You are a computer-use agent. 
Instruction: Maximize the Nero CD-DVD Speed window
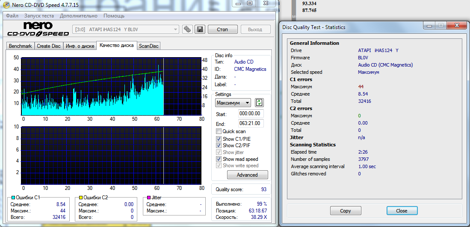[250, 3]
